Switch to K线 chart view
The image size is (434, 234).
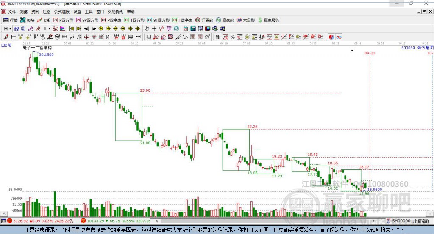(x=44, y=20)
